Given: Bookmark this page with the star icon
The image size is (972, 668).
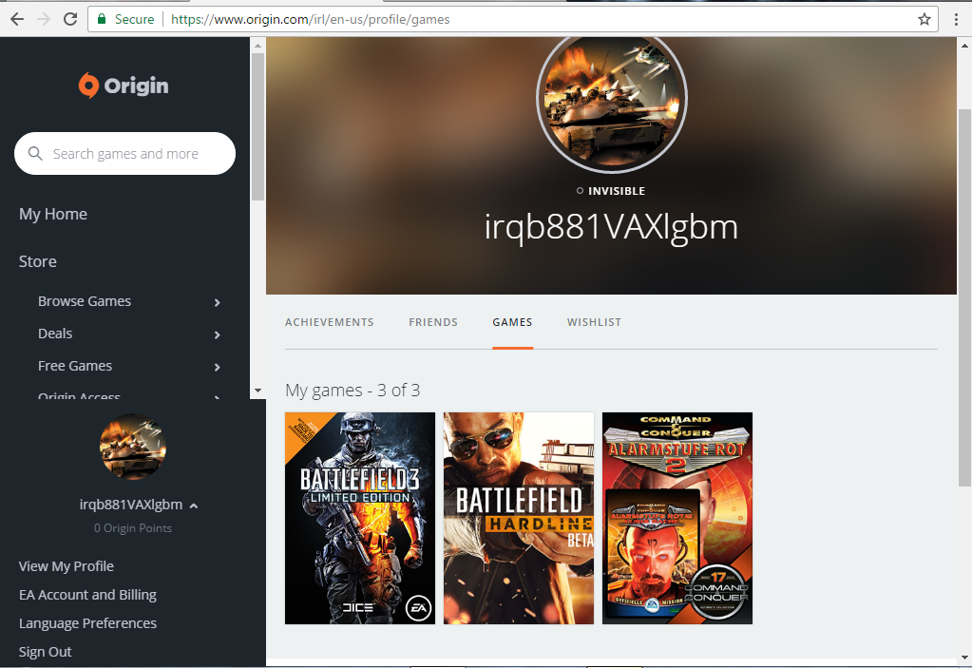Looking at the screenshot, I should (x=924, y=19).
